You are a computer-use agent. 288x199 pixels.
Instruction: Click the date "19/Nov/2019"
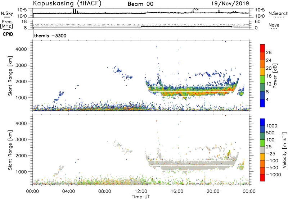coord(230,3)
